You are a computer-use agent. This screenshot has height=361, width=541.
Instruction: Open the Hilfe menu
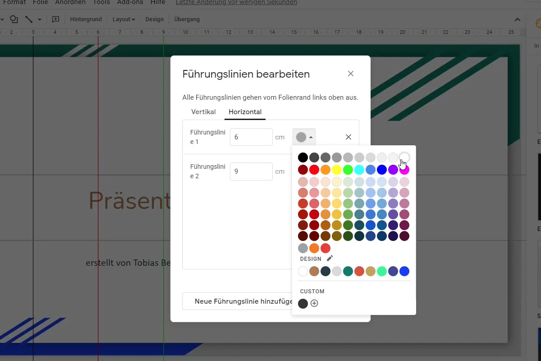point(158,2)
